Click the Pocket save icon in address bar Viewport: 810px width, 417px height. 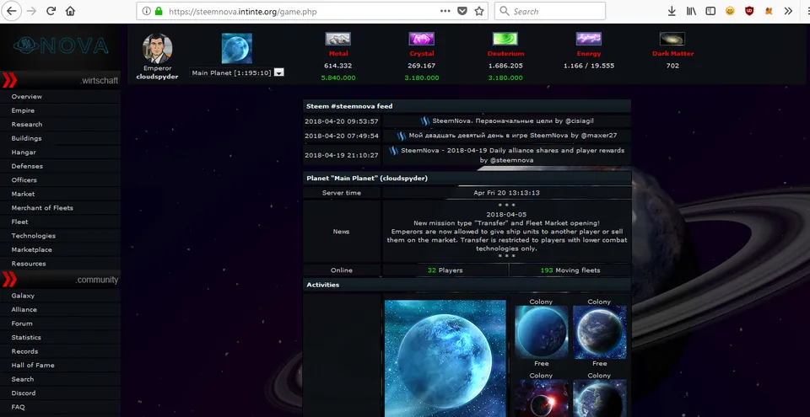pos(462,11)
